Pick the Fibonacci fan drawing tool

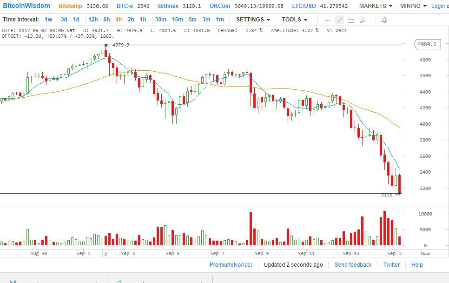[363, 20]
